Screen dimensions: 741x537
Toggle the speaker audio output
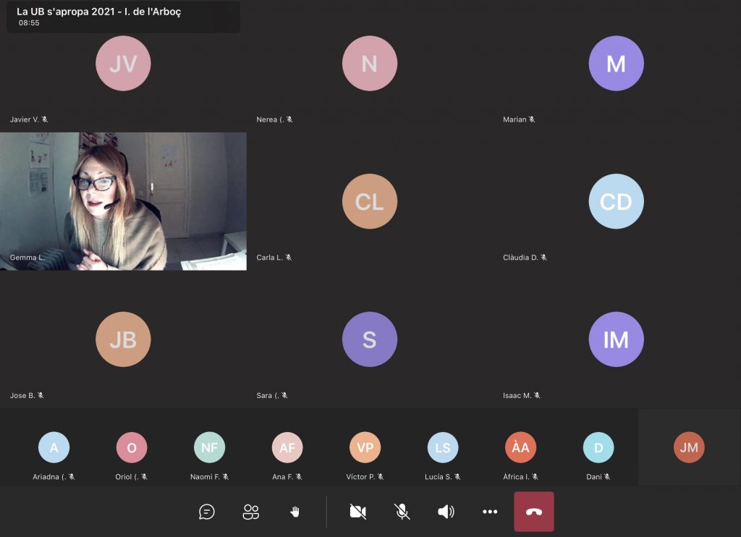[x=446, y=512]
